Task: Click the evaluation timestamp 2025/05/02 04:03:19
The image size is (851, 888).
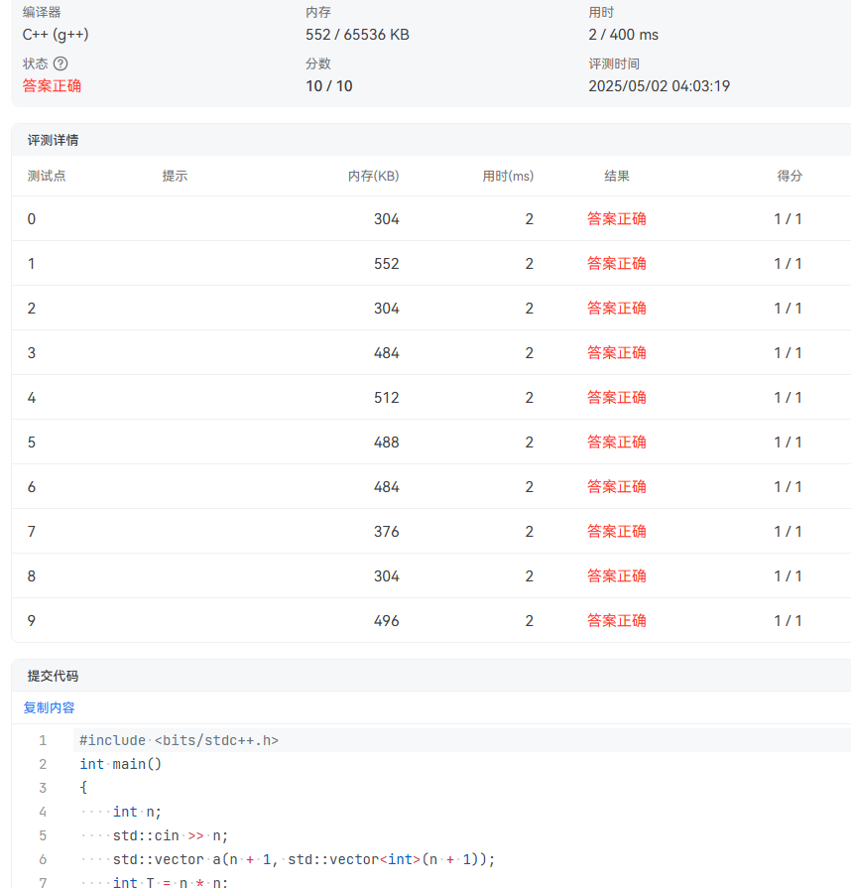Action: (x=658, y=85)
